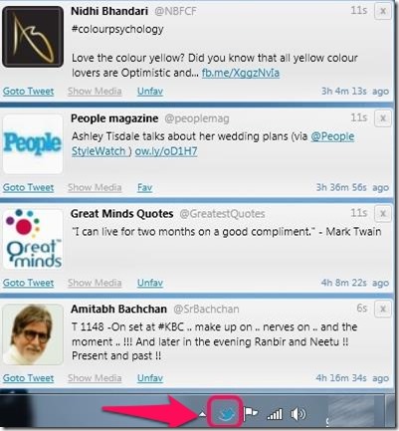Go to Amitabh Bachchan's tweet
Viewport: 399px width, 431px height.
tap(28, 378)
